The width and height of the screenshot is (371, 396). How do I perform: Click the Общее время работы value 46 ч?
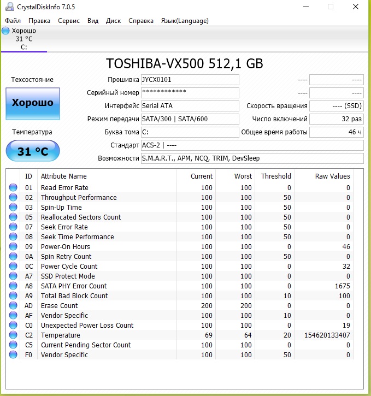click(x=337, y=132)
